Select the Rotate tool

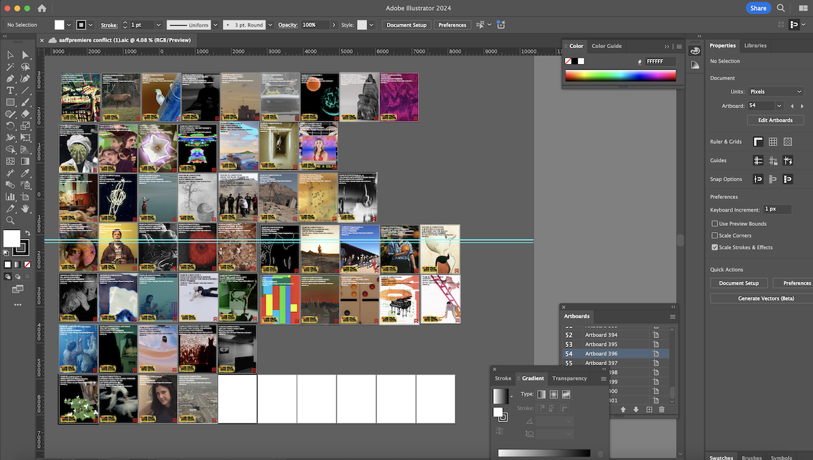[11, 126]
